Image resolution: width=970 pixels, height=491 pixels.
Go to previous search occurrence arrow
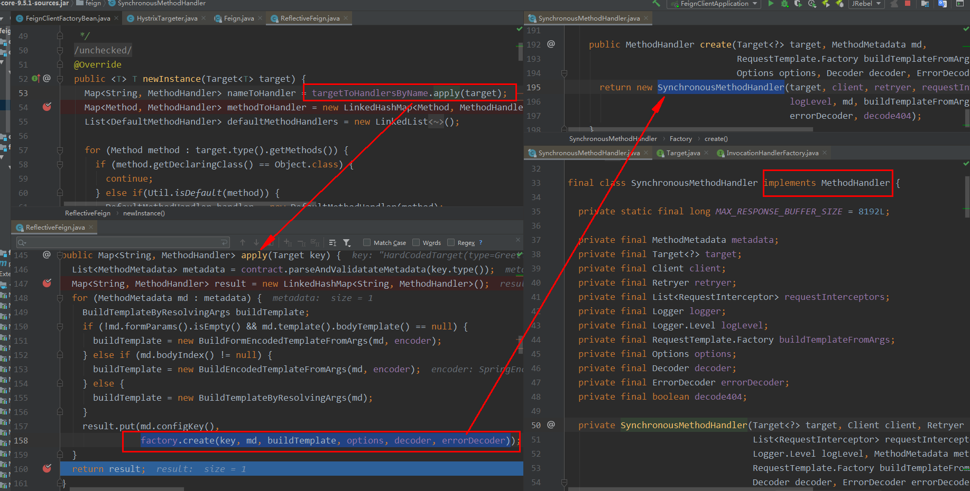(243, 243)
